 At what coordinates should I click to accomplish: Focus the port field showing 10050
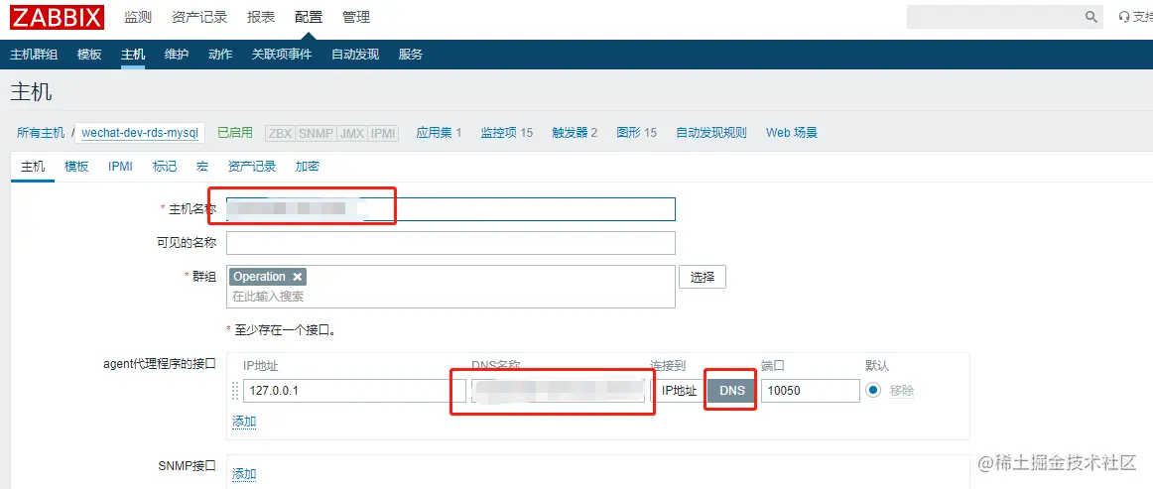811,391
